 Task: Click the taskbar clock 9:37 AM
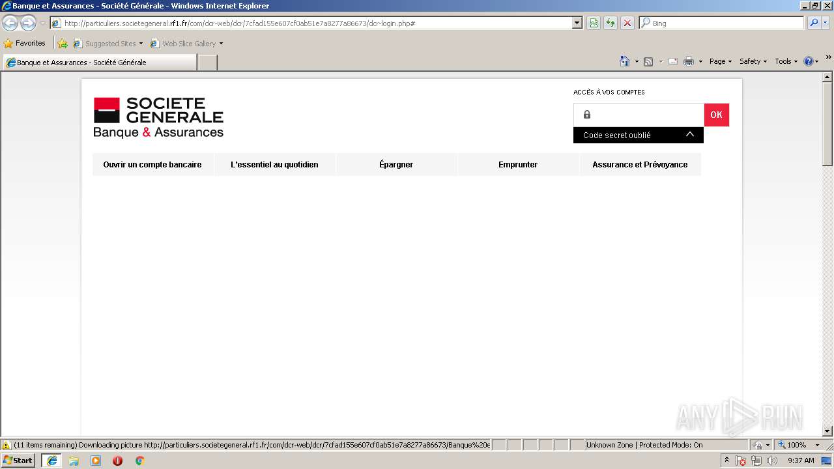click(x=801, y=461)
